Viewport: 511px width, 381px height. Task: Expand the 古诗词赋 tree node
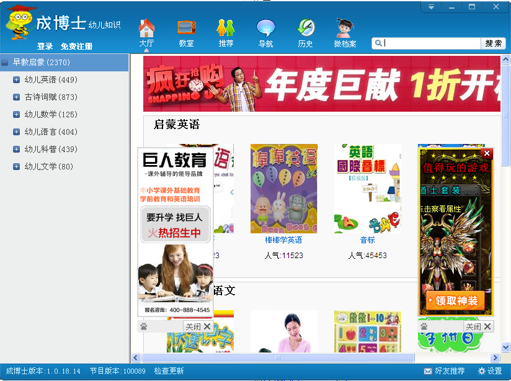click(16, 97)
